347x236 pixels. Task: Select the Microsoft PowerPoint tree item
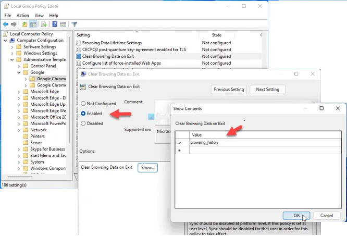(x=48, y=123)
